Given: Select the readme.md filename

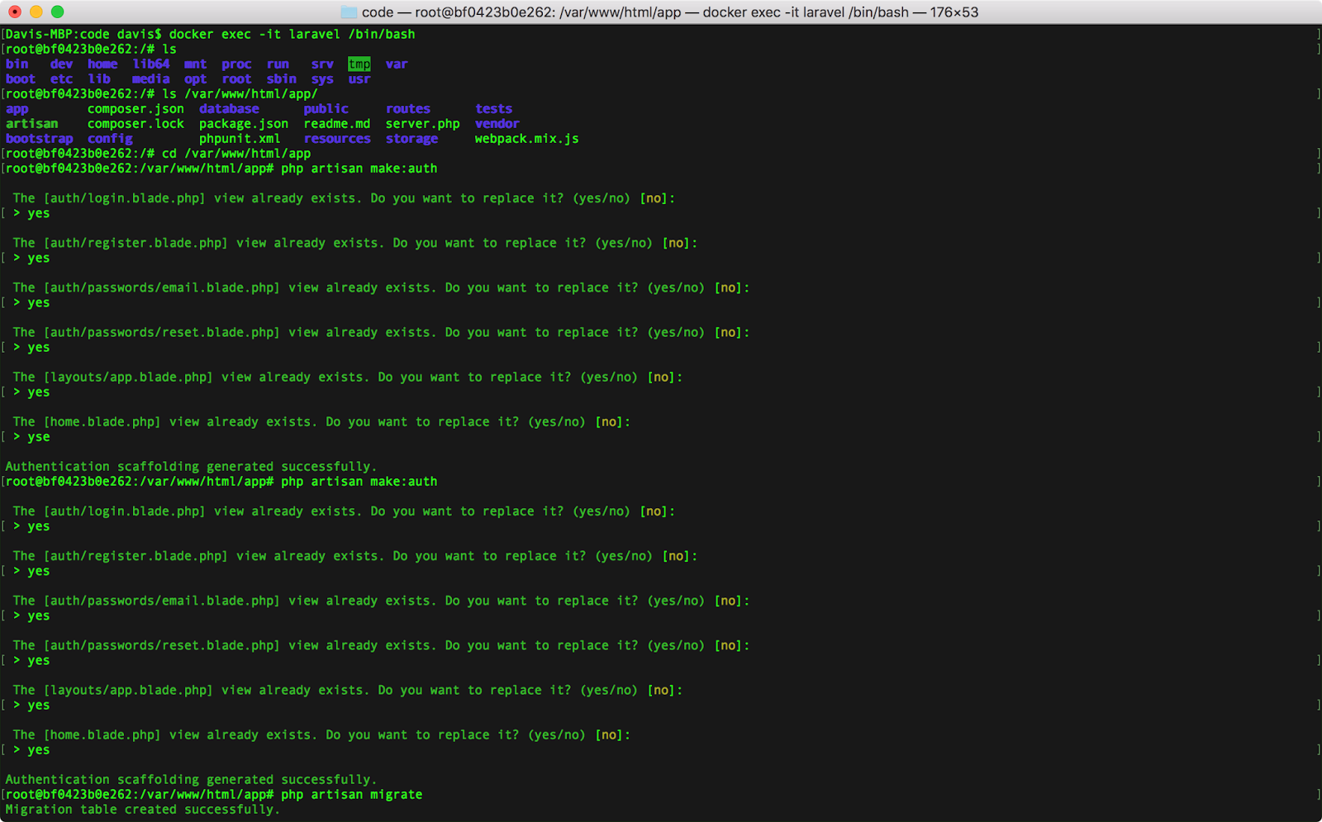Looking at the screenshot, I should point(337,123).
